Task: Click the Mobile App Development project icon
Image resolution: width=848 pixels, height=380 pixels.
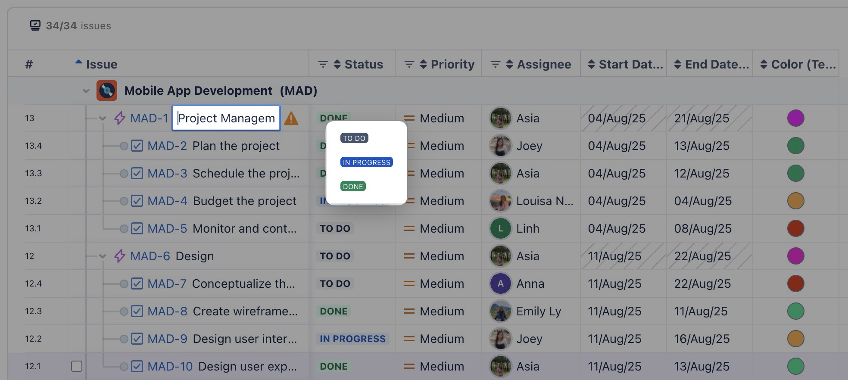Action: tap(106, 91)
